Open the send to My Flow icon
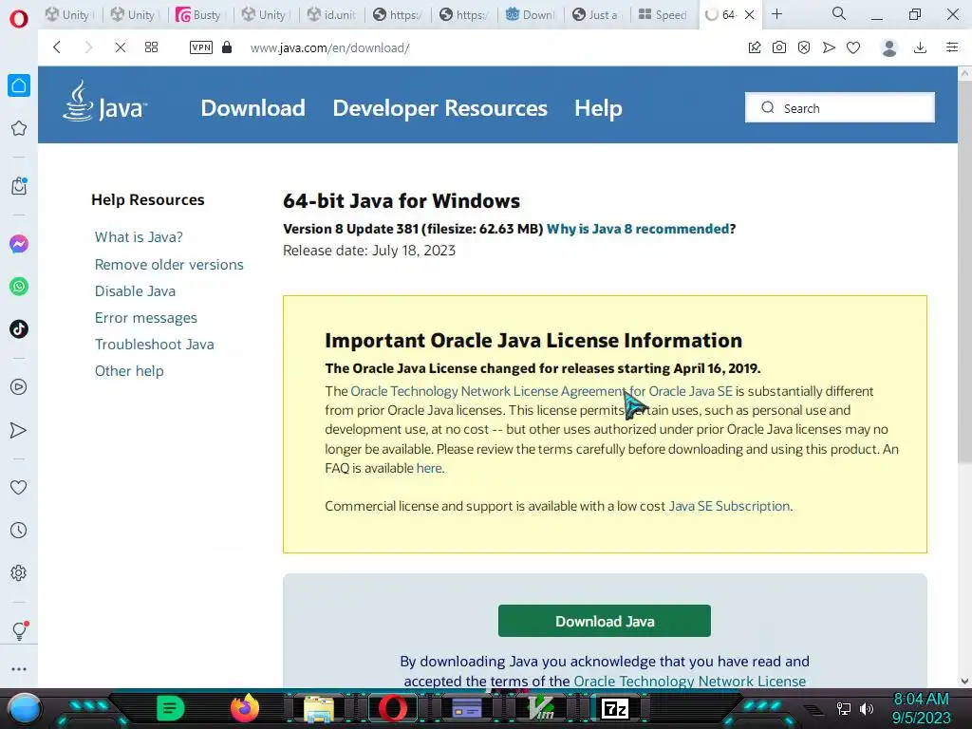This screenshot has height=729, width=972. (829, 47)
